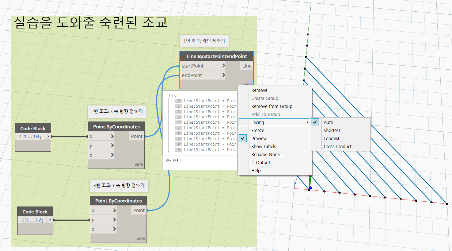Select list item index 9 in preview
The image size is (452, 251).
[x=178, y=149]
